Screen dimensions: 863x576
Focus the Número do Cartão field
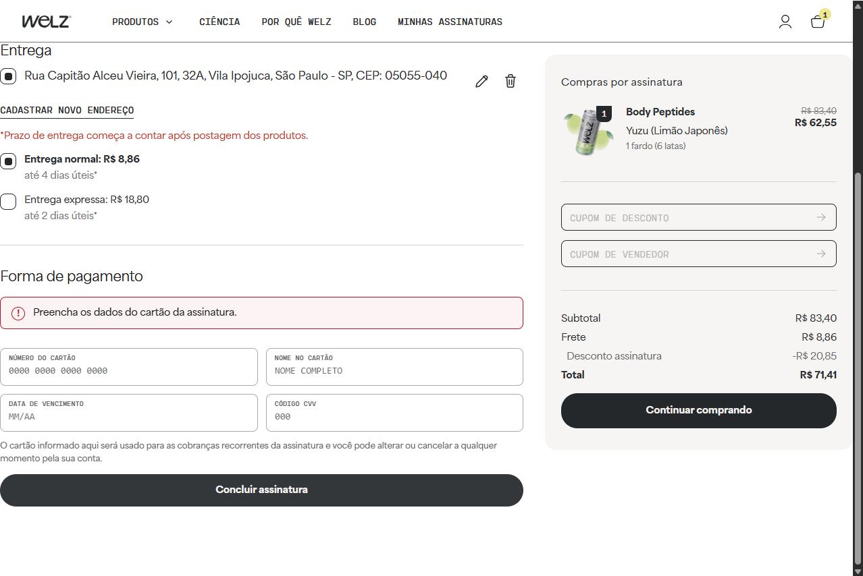129,367
